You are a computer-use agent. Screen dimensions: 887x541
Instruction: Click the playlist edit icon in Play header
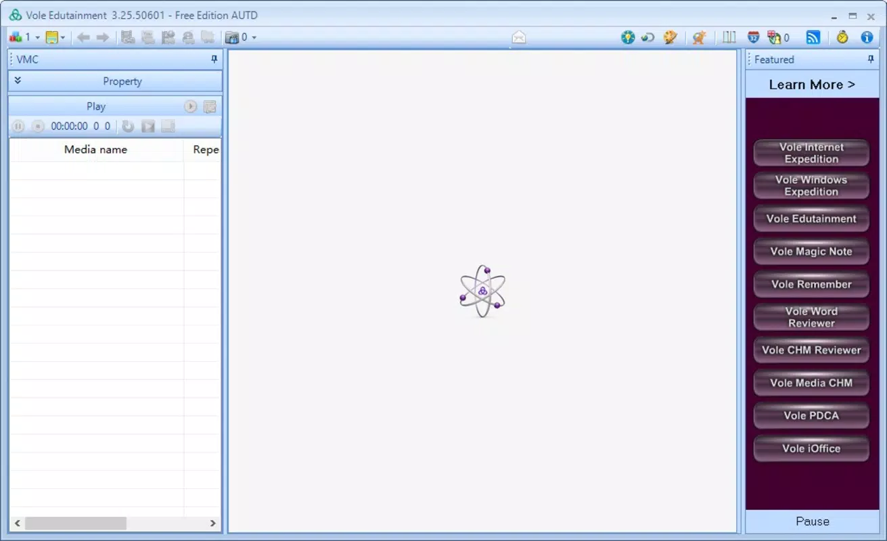coord(210,106)
